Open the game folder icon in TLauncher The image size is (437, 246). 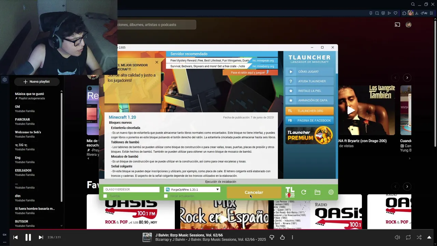(x=318, y=192)
